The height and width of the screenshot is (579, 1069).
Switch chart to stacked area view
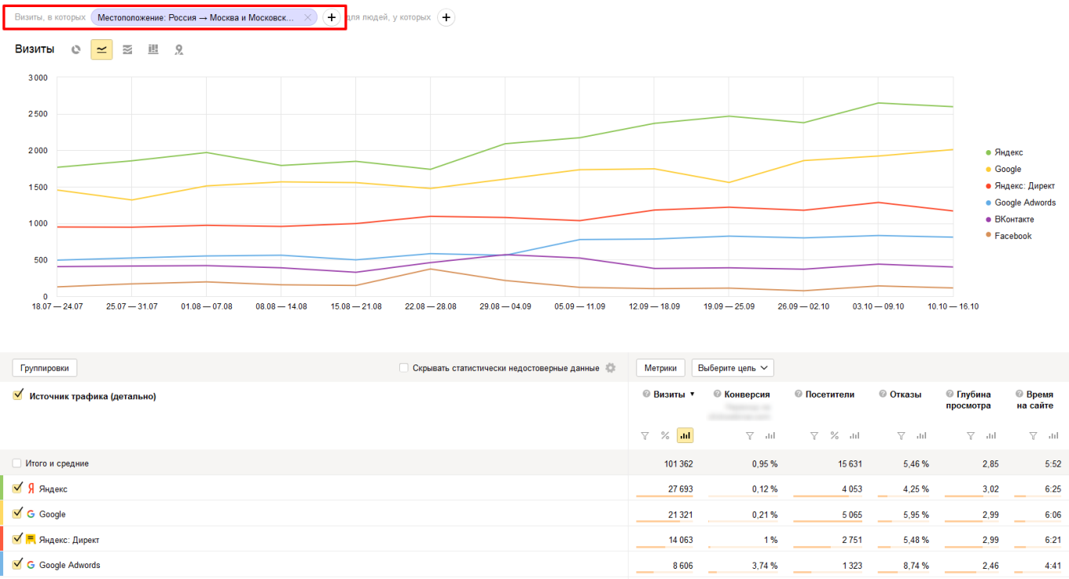pyautogui.click(x=127, y=49)
